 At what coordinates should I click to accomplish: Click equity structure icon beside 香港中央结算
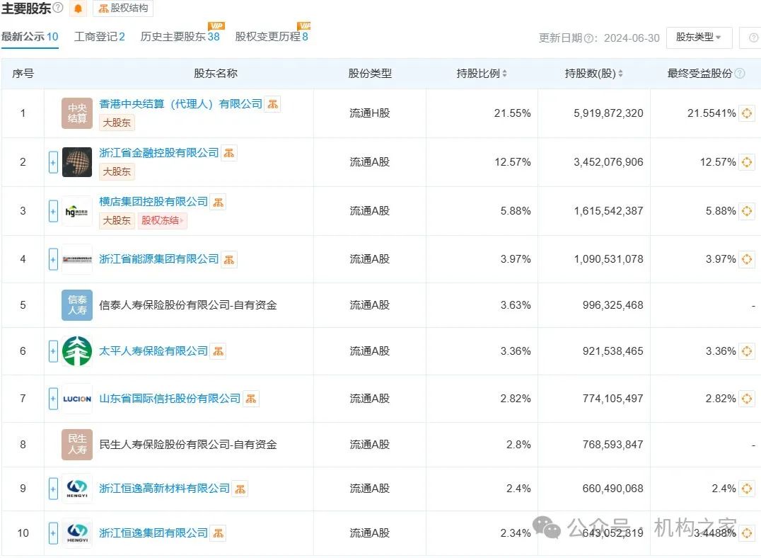point(273,104)
